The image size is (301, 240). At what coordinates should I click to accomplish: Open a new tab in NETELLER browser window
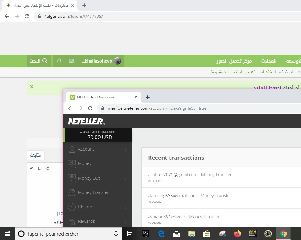pos(148,97)
